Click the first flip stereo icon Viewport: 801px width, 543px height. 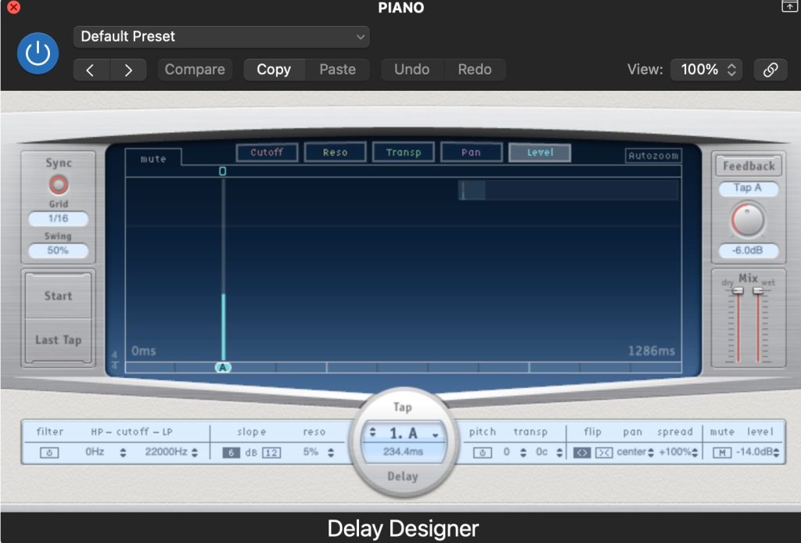pyautogui.click(x=582, y=452)
